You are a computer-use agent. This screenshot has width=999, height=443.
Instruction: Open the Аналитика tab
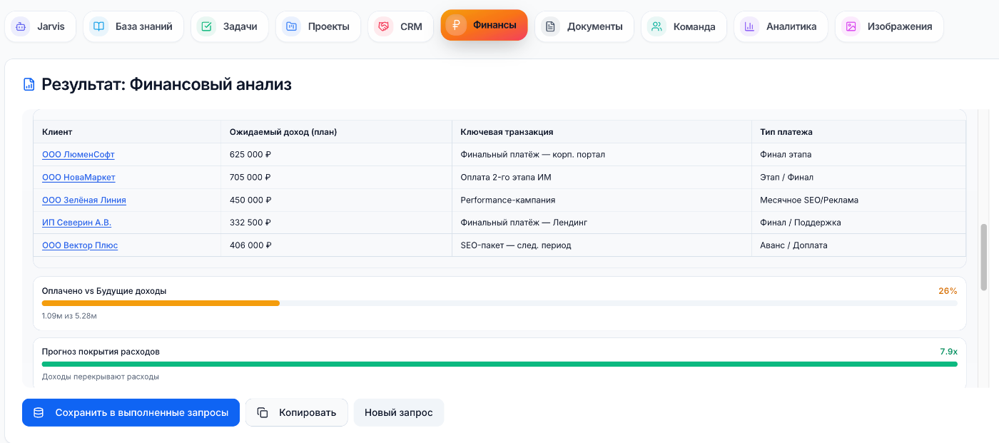coord(781,26)
